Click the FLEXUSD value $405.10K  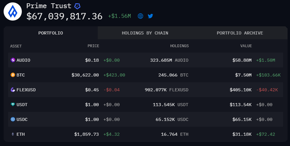[241, 90]
